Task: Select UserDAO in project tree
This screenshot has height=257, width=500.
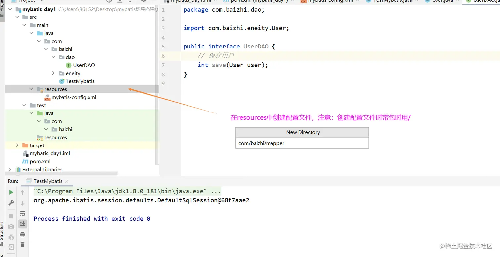Action: 84,65
